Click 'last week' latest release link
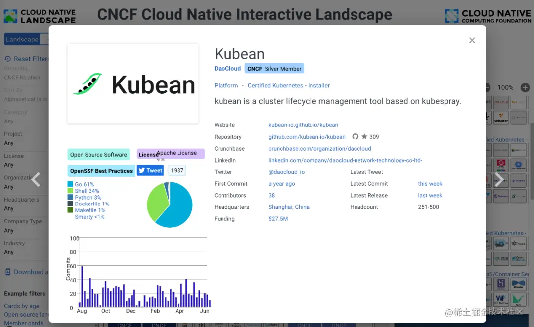Viewport: 534px width, 327px height. pos(430,195)
